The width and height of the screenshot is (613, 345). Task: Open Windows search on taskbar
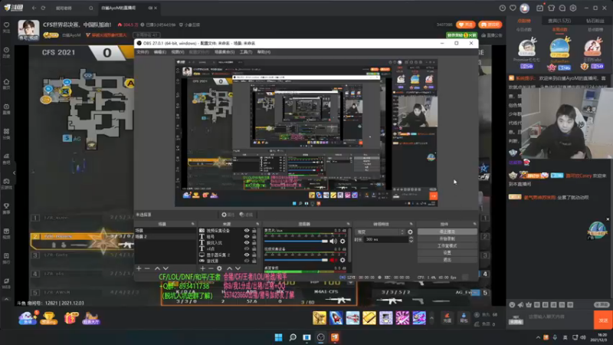pyautogui.click(x=293, y=337)
